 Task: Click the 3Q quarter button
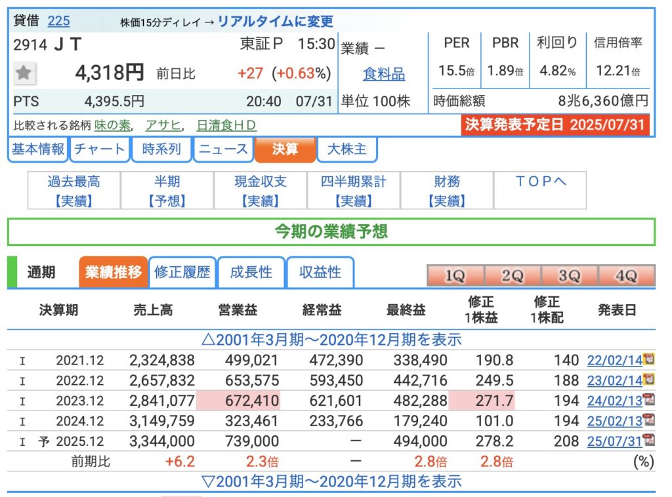570,275
